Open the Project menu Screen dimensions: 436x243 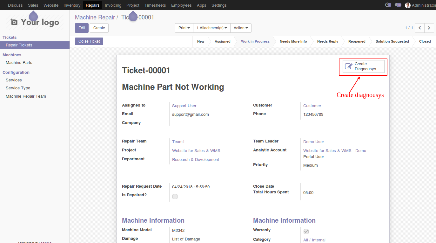pyautogui.click(x=133, y=5)
